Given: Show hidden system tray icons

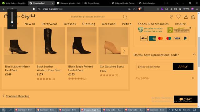Looking at the screenshot, I should tap(169, 110).
